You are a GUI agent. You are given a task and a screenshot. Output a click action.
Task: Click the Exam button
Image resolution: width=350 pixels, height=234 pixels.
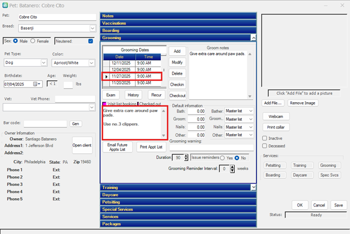[110, 95]
